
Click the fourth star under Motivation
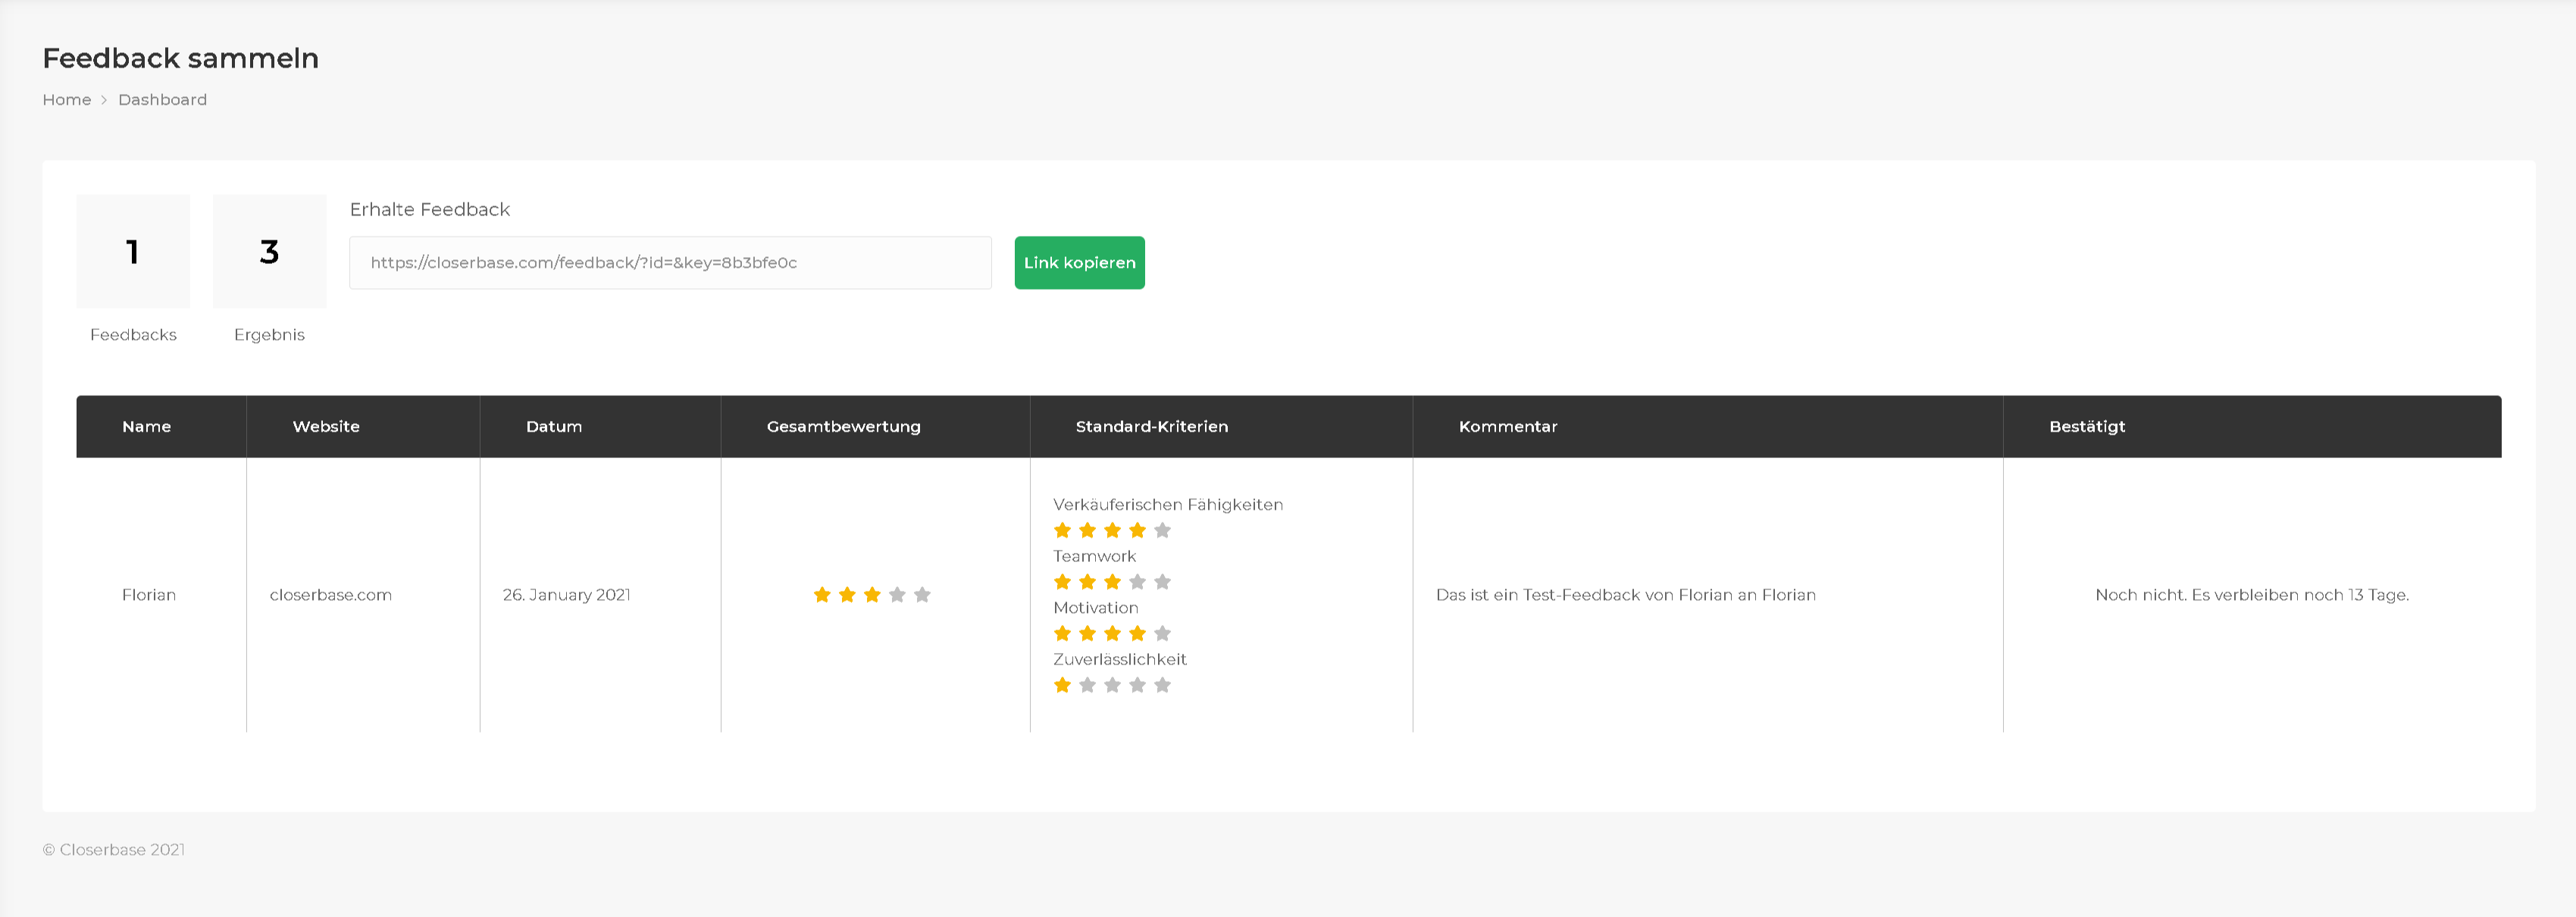pos(1137,633)
